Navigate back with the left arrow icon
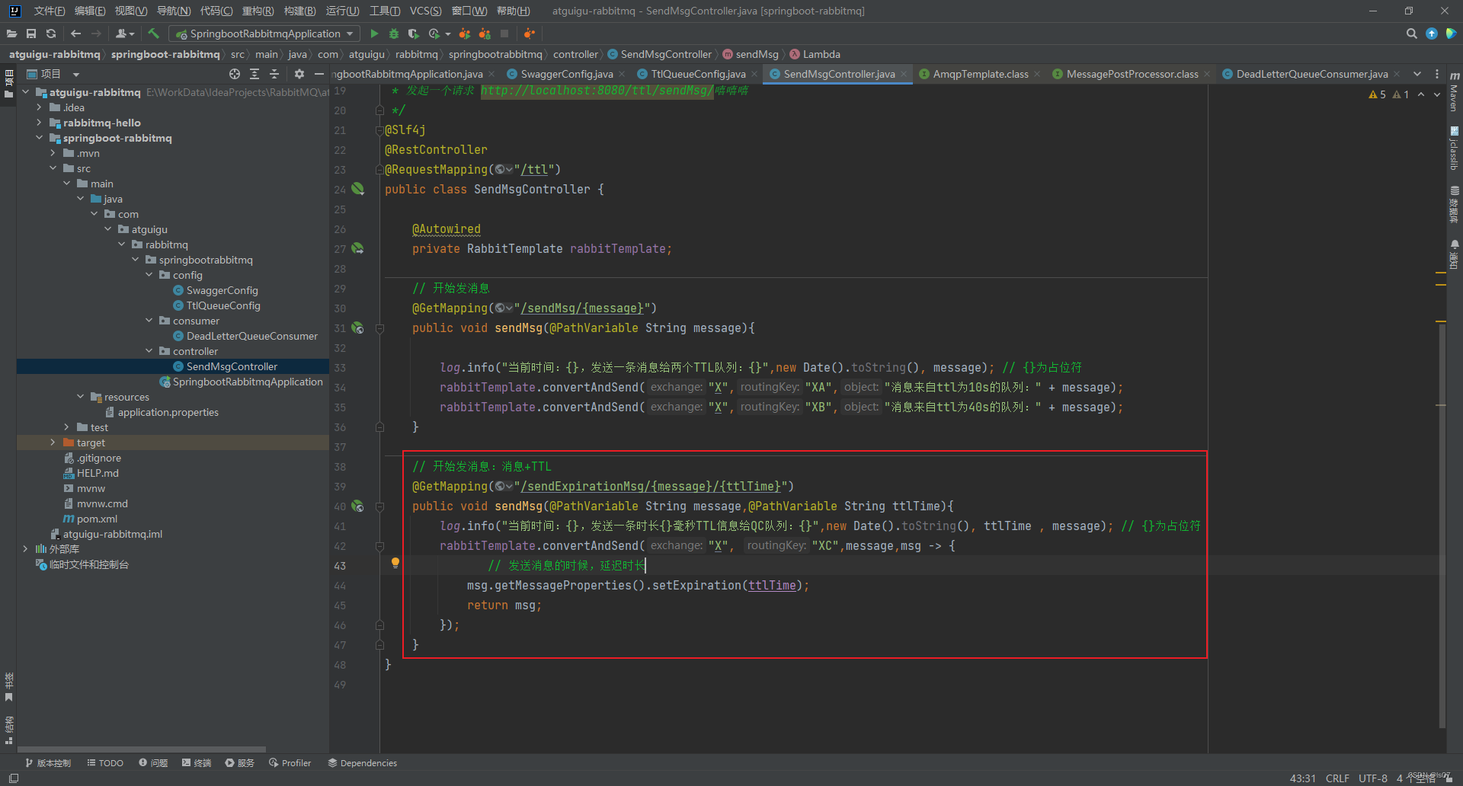The width and height of the screenshot is (1463, 786). click(x=75, y=34)
